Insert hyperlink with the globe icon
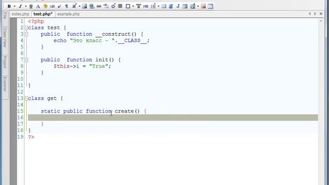 click(92, 6)
